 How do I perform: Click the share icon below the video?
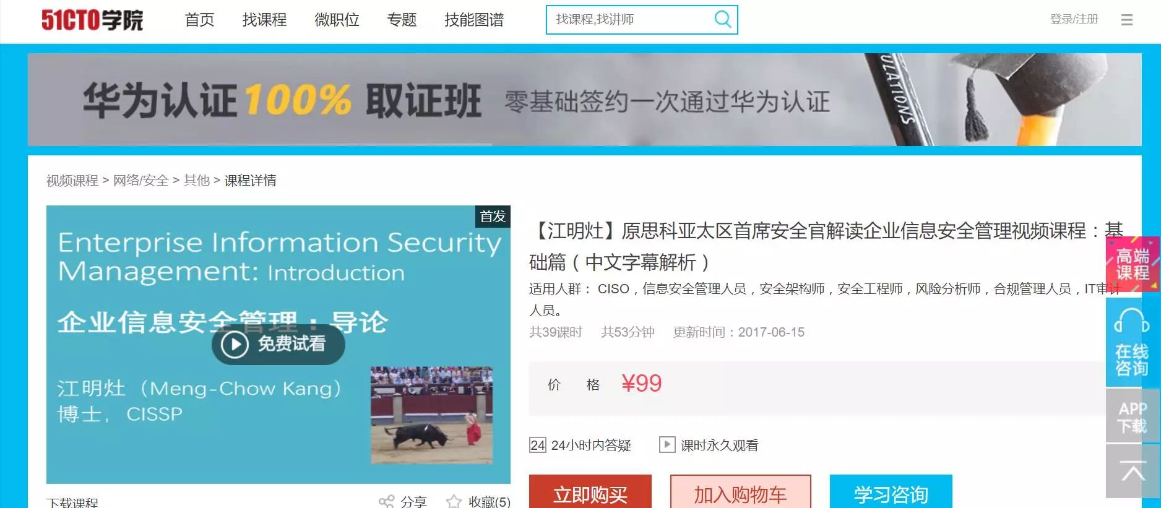(x=386, y=501)
